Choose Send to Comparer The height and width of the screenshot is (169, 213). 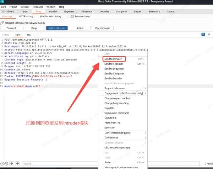pos(123,74)
